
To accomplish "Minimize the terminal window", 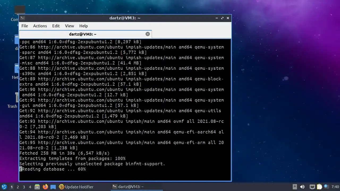I will 217,18.
